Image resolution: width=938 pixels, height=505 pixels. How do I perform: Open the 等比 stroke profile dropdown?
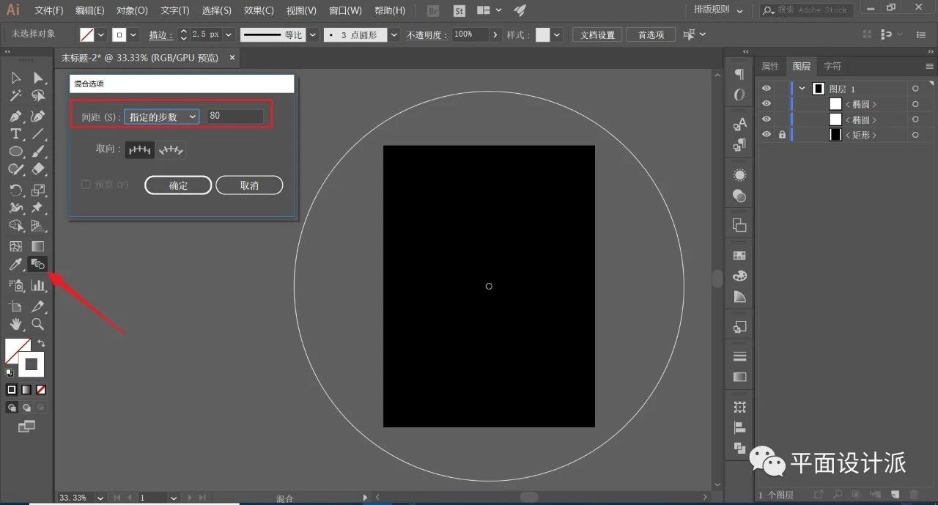312,34
